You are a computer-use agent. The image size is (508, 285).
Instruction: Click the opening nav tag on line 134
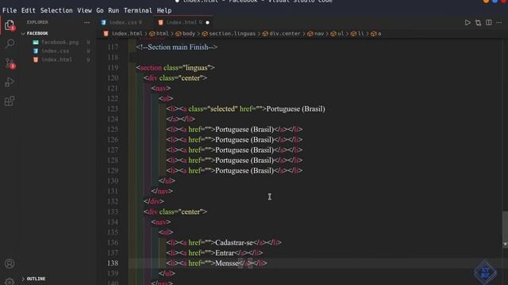[x=160, y=222]
